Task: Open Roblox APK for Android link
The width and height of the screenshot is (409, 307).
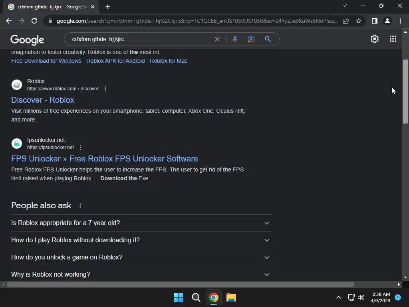Action: point(115,61)
